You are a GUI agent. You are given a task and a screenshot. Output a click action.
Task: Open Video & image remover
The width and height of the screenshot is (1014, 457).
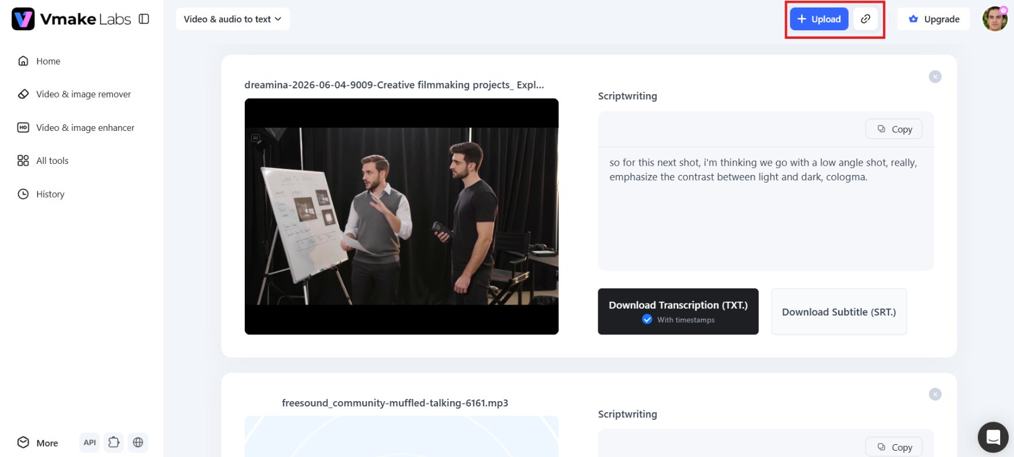click(74, 94)
